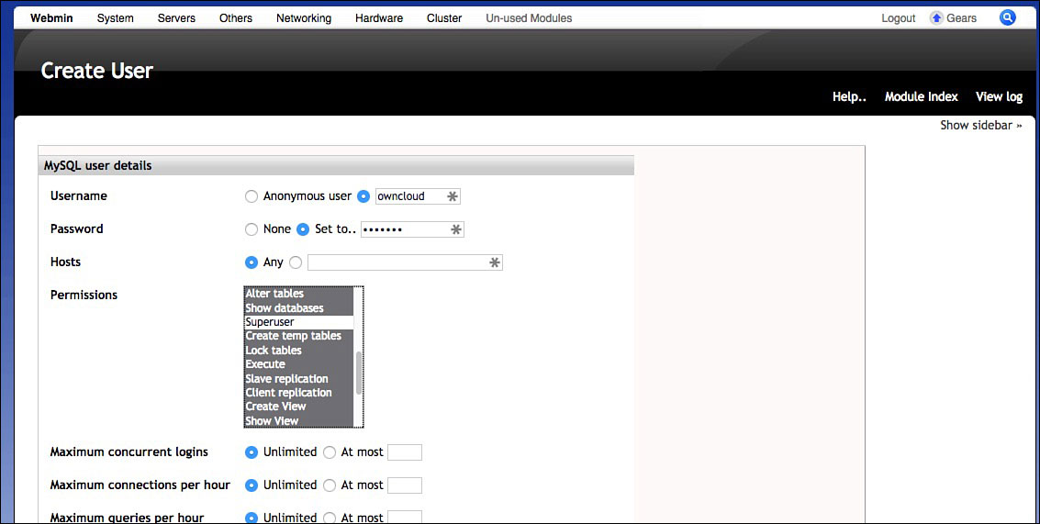1040x524 pixels.
Task: Click the owncloud username field
Action: pos(418,196)
